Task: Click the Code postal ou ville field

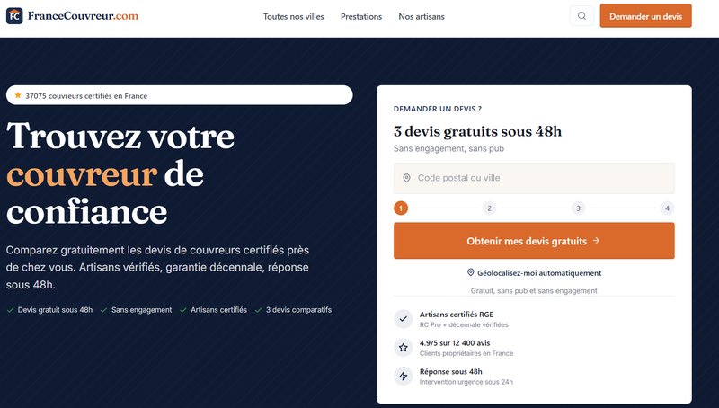Action: [x=534, y=178]
